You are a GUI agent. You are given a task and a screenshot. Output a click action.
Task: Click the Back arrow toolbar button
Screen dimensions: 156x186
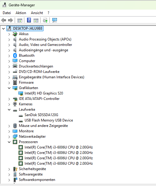tap(4, 20)
